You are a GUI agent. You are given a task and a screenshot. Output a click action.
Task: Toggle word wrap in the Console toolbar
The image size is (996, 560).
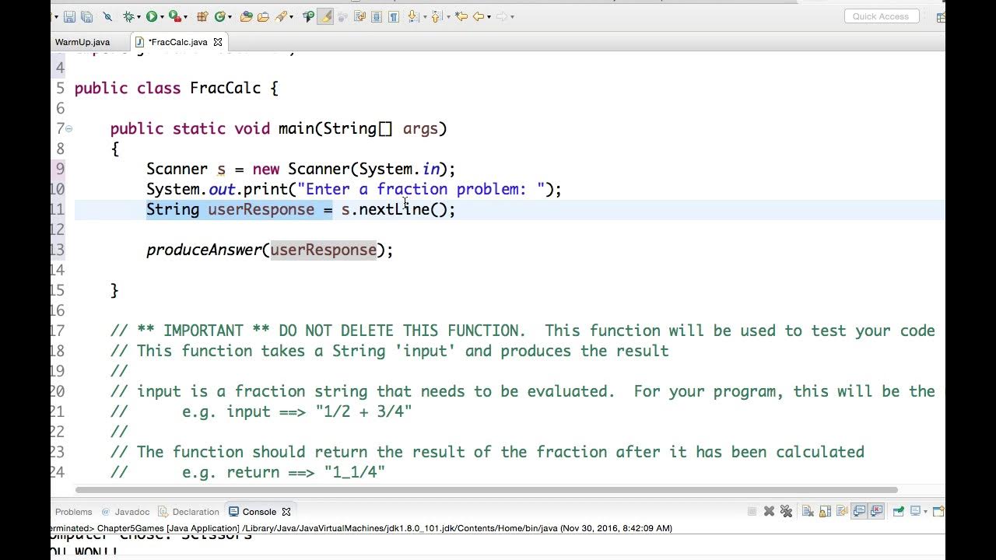coord(842,511)
